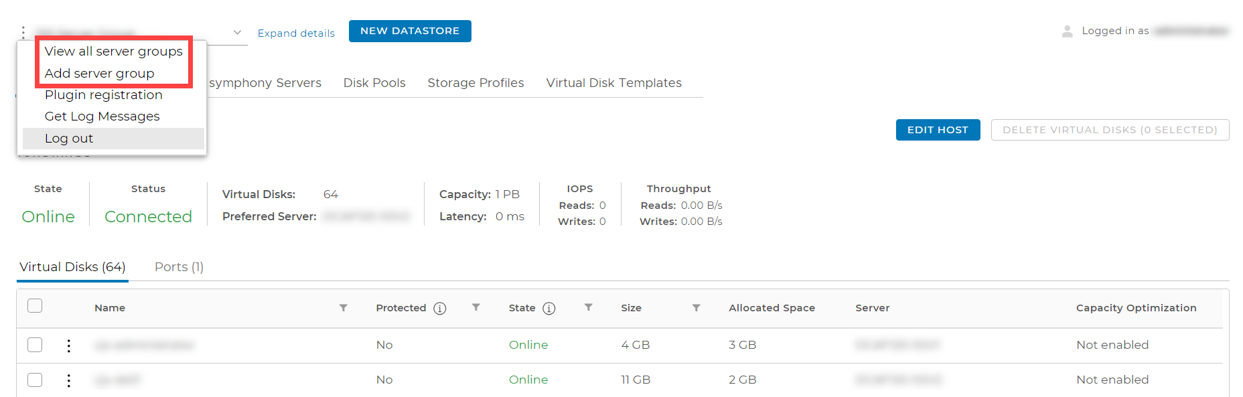Click the Size column filter icon
Viewport: 1243px width, 397px height.
(x=696, y=308)
